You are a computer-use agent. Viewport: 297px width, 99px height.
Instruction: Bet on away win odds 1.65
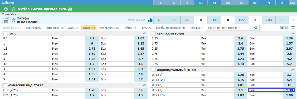coord(187,20)
